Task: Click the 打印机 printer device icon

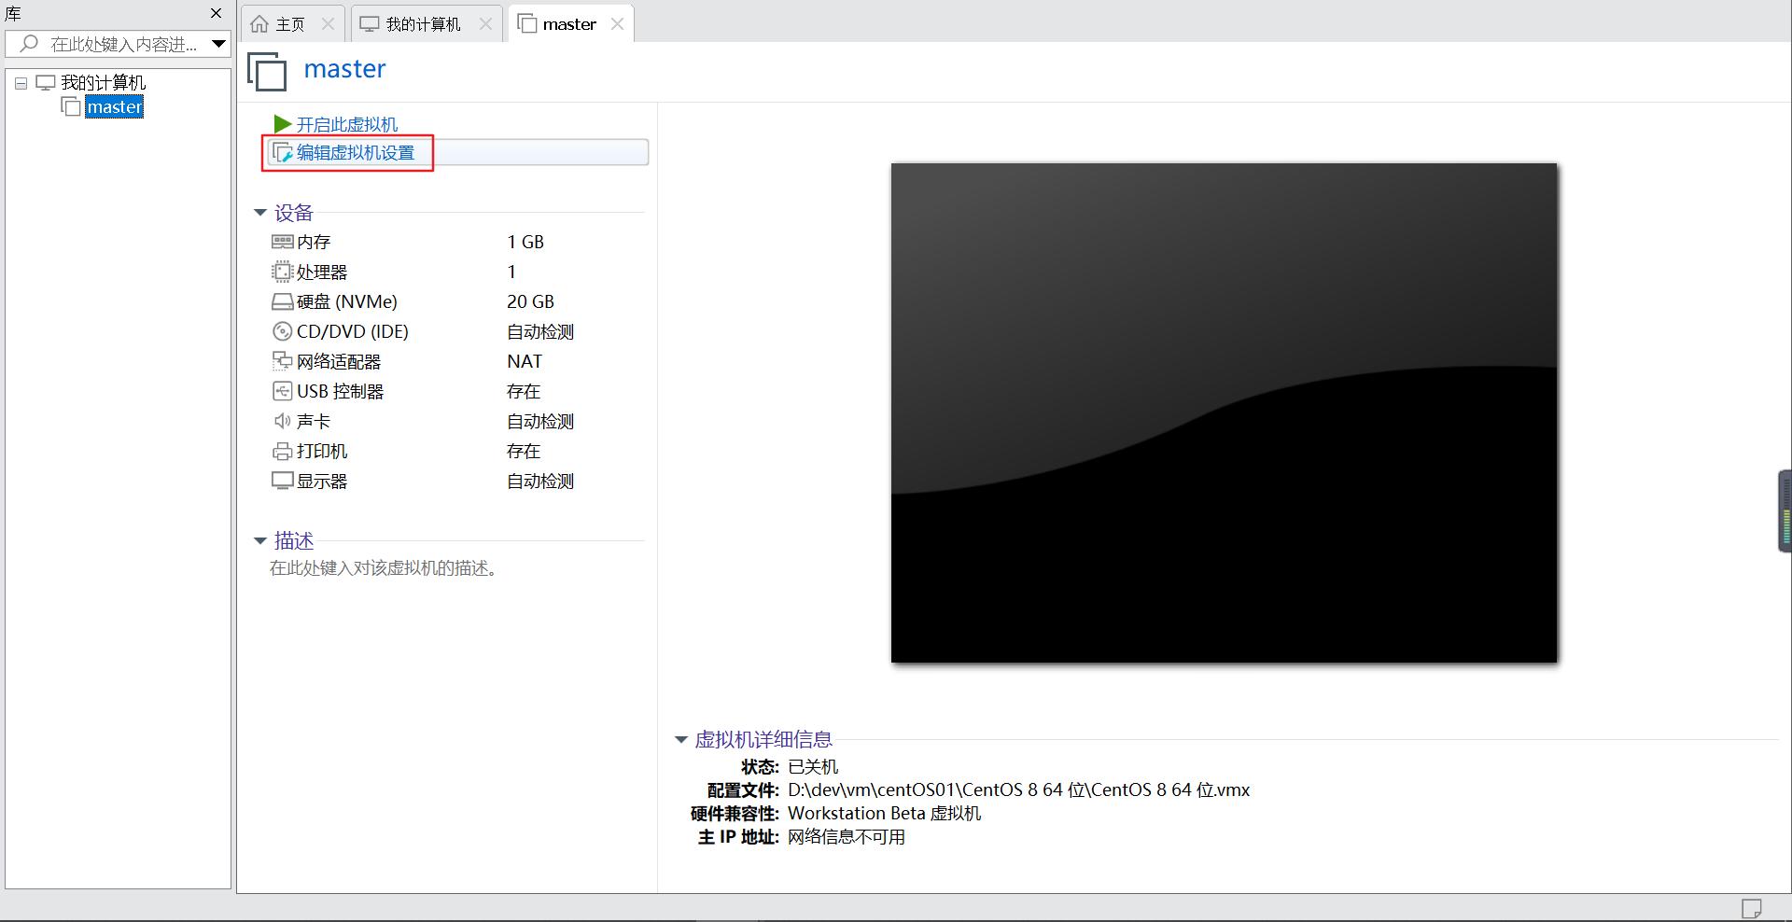Action: (x=283, y=451)
